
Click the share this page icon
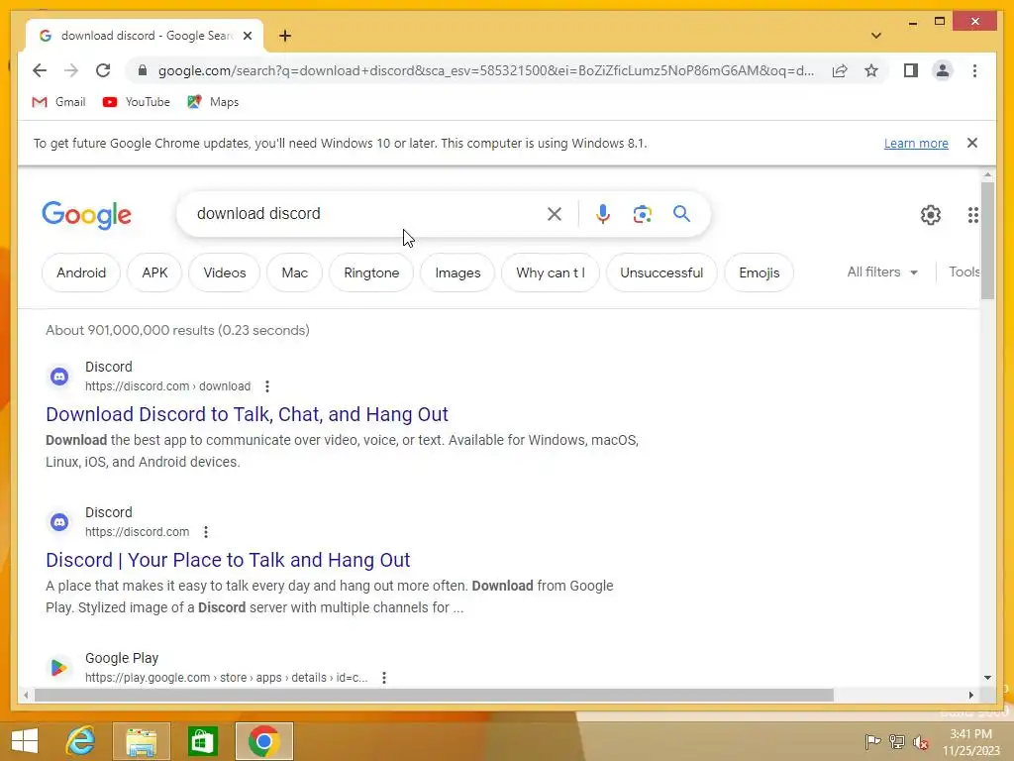coord(840,70)
